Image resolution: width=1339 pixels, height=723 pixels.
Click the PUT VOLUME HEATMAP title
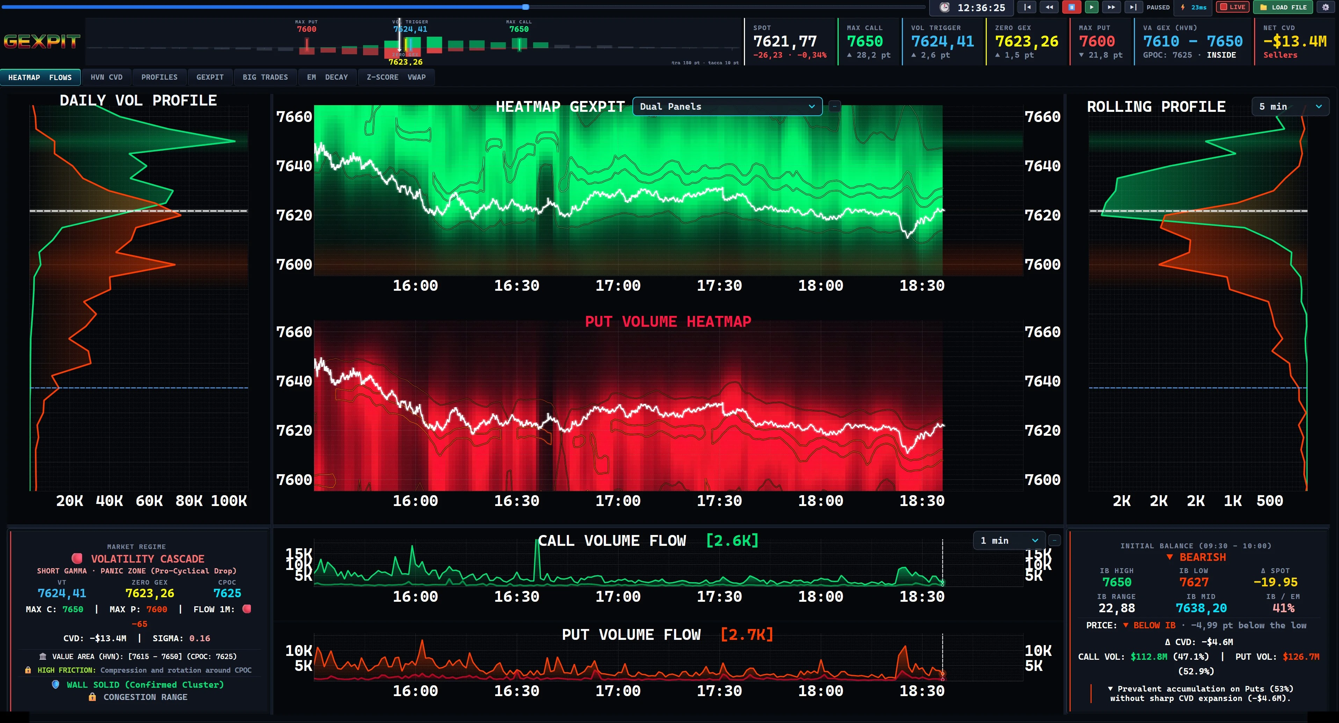(x=668, y=322)
